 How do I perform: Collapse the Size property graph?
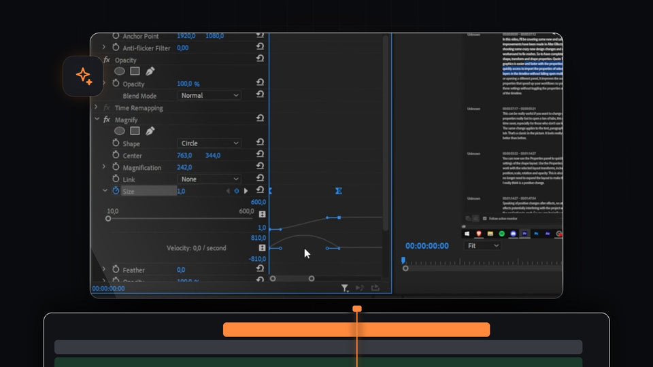105,190
